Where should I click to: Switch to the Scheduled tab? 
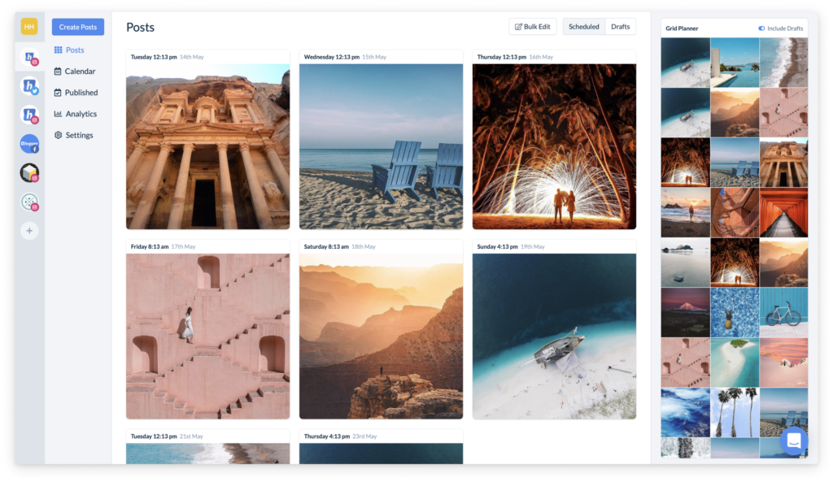tap(584, 27)
